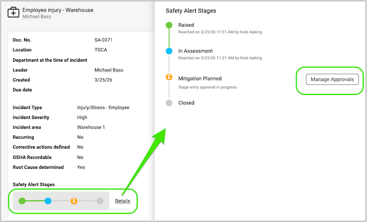Click the blue In Assessment stage circle

(169, 51)
